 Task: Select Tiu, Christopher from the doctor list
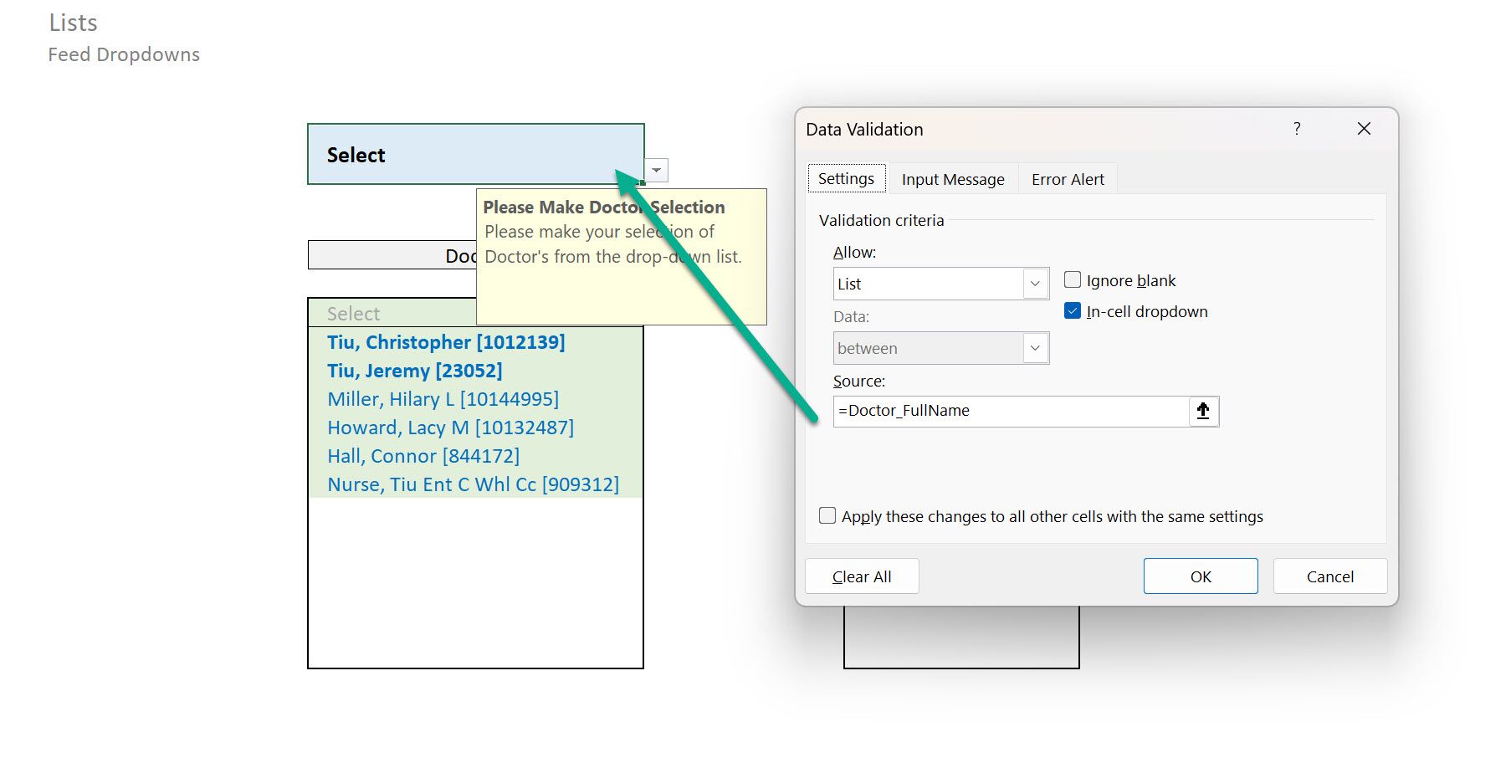click(446, 341)
